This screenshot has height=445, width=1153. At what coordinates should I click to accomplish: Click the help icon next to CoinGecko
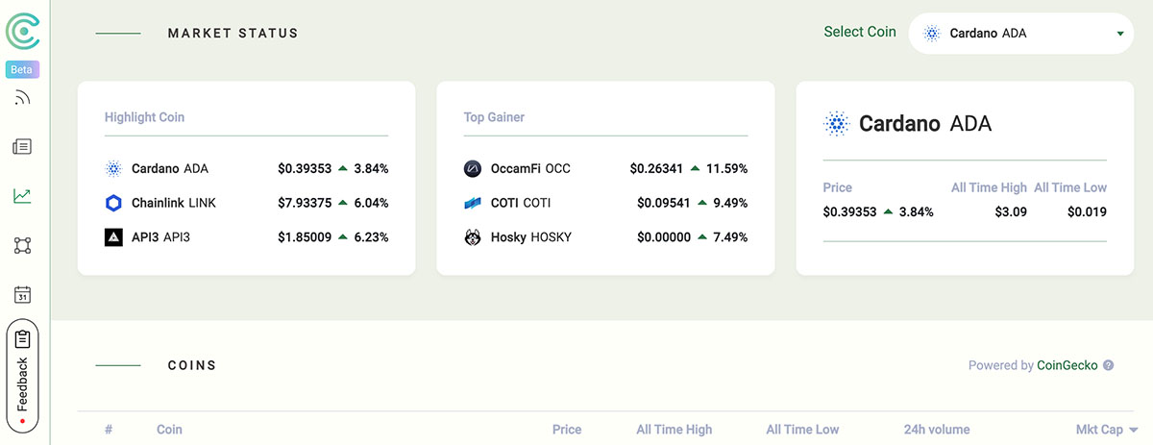point(1109,365)
